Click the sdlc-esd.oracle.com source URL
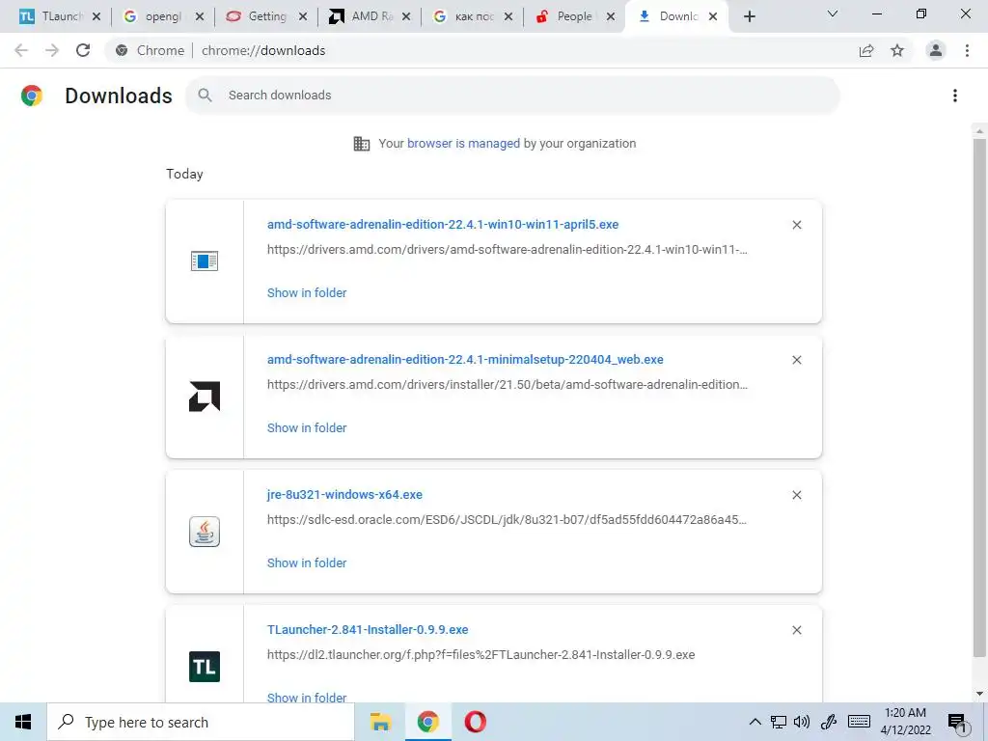Image resolution: width=988 pixels, height=741 pixels. pyautogui.click(x=508, y=520)
